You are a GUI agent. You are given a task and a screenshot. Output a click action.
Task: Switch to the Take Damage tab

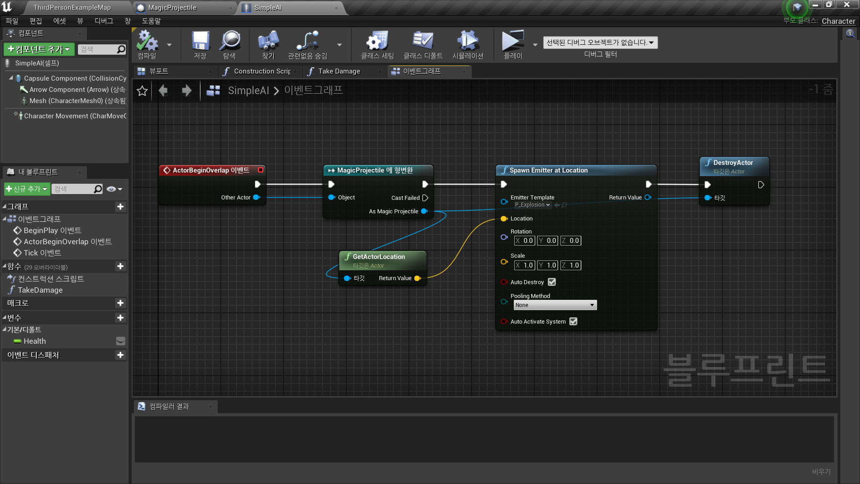[x=339, y=71]
